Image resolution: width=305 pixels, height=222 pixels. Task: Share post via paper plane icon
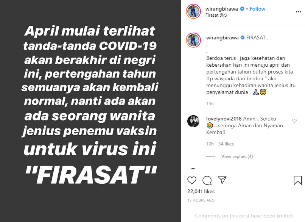(x=222, y=180)
